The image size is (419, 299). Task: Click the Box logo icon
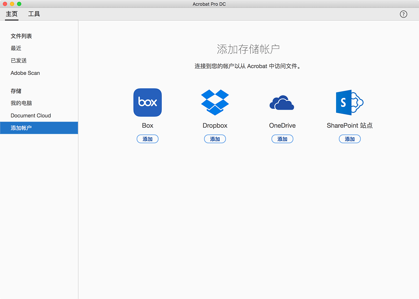[x=148, y=103]
